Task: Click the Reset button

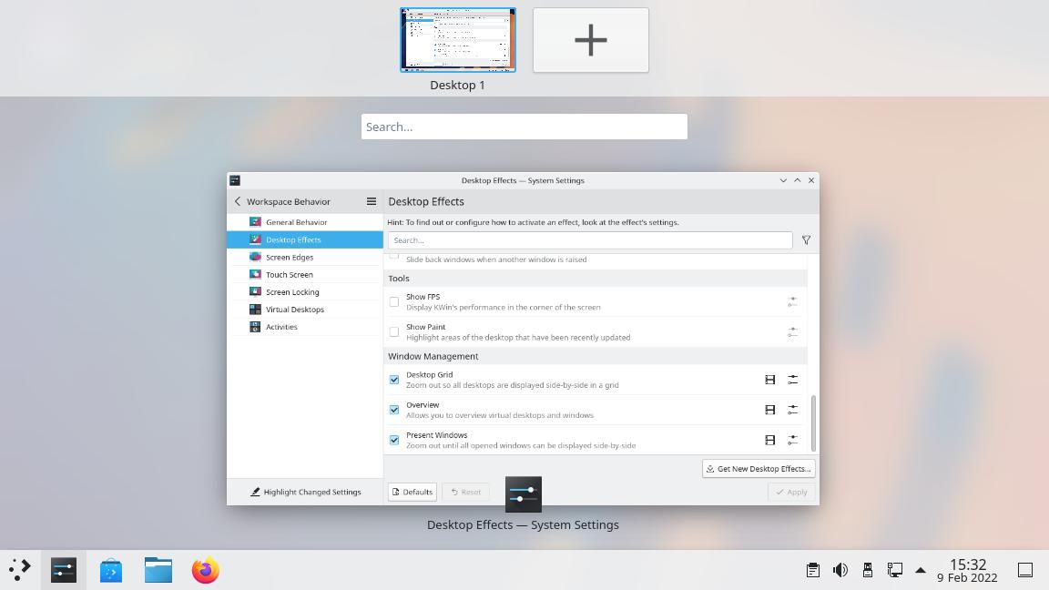Action: coord(465,492)
